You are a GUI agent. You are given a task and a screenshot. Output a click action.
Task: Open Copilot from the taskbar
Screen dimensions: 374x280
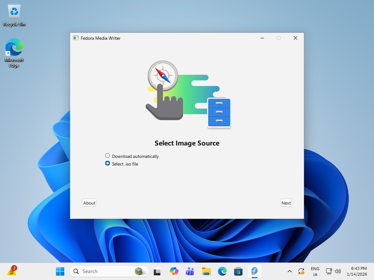tap(174, 271)
